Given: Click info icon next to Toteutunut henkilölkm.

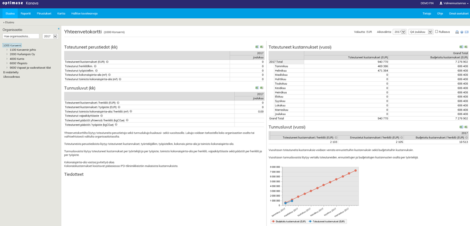Looking at the screenshot, I should (x=95, y=66).
